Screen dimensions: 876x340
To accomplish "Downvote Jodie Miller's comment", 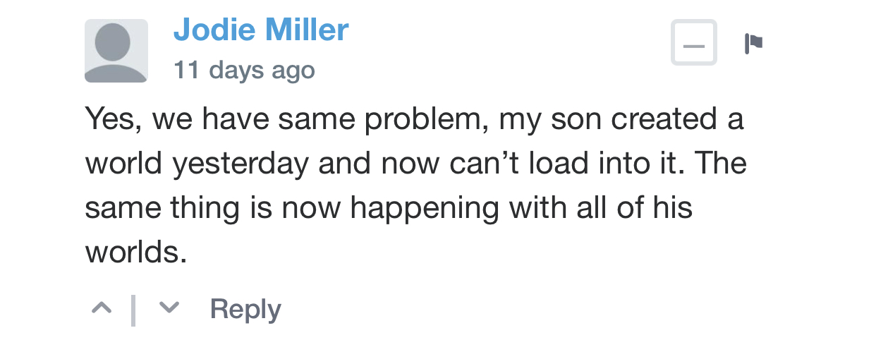I will point(168,308).
